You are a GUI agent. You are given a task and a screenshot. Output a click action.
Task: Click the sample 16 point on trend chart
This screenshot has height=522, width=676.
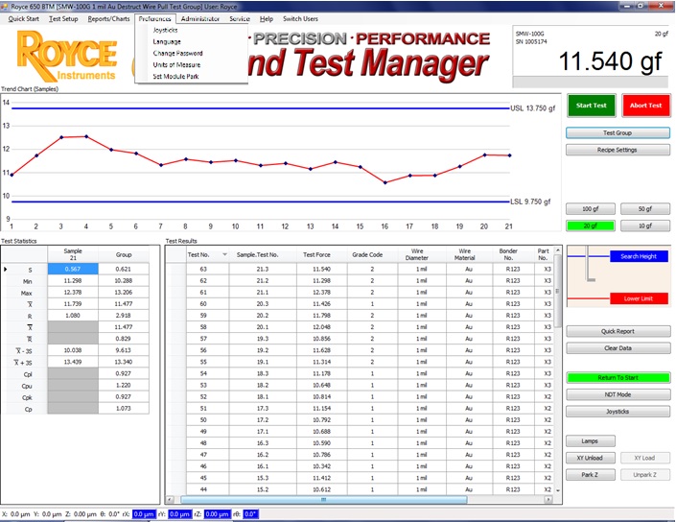click(385, 182)
